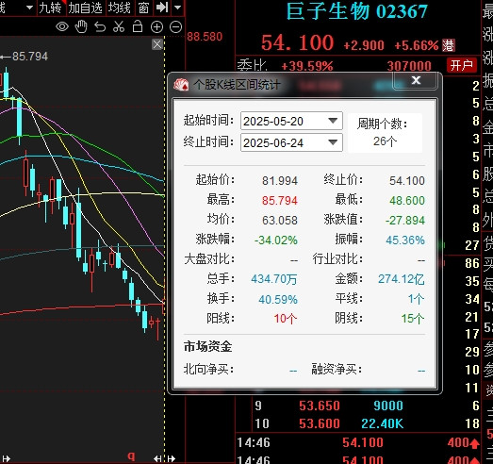Click the left-pointing range marker left of the dashed line
This screenshot has height=464, width=493.
(157, 458)
